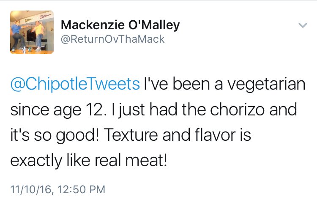Viewport: 317px width, 208px height.
Task: Click the @ReturnOvThaMack handle
Action: tap(113, 39)
